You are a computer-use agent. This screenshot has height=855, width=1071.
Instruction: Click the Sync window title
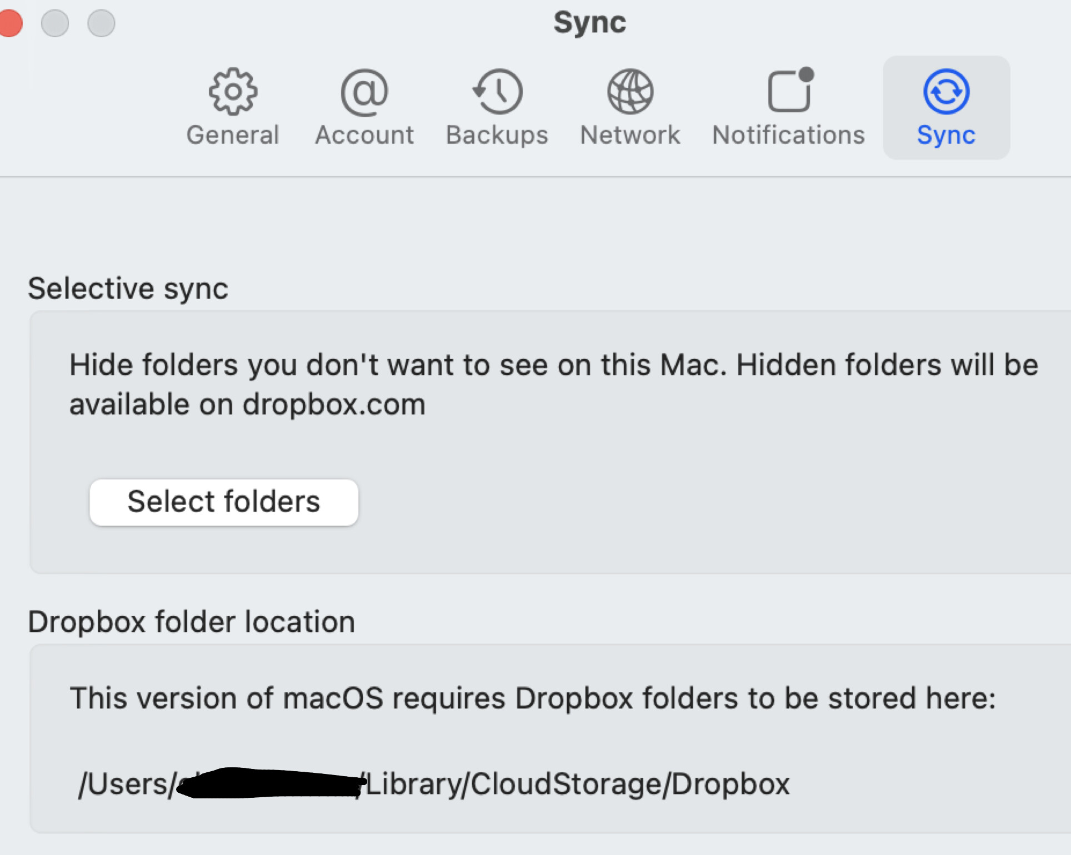pyautogui.click(x=590, y=23)
